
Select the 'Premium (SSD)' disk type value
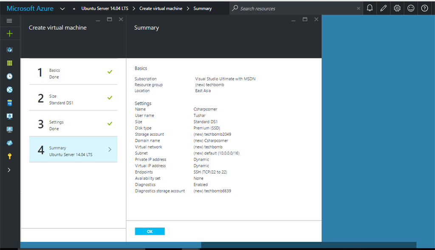pos(207,128)
